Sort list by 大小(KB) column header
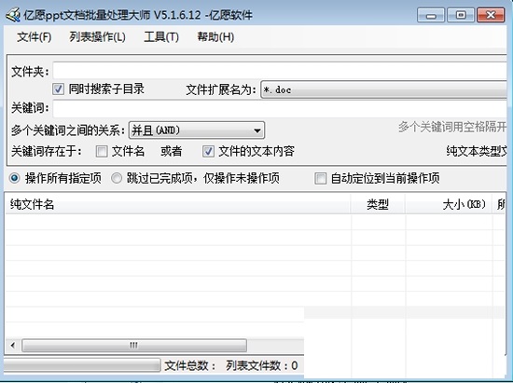 tap(449, 205)
